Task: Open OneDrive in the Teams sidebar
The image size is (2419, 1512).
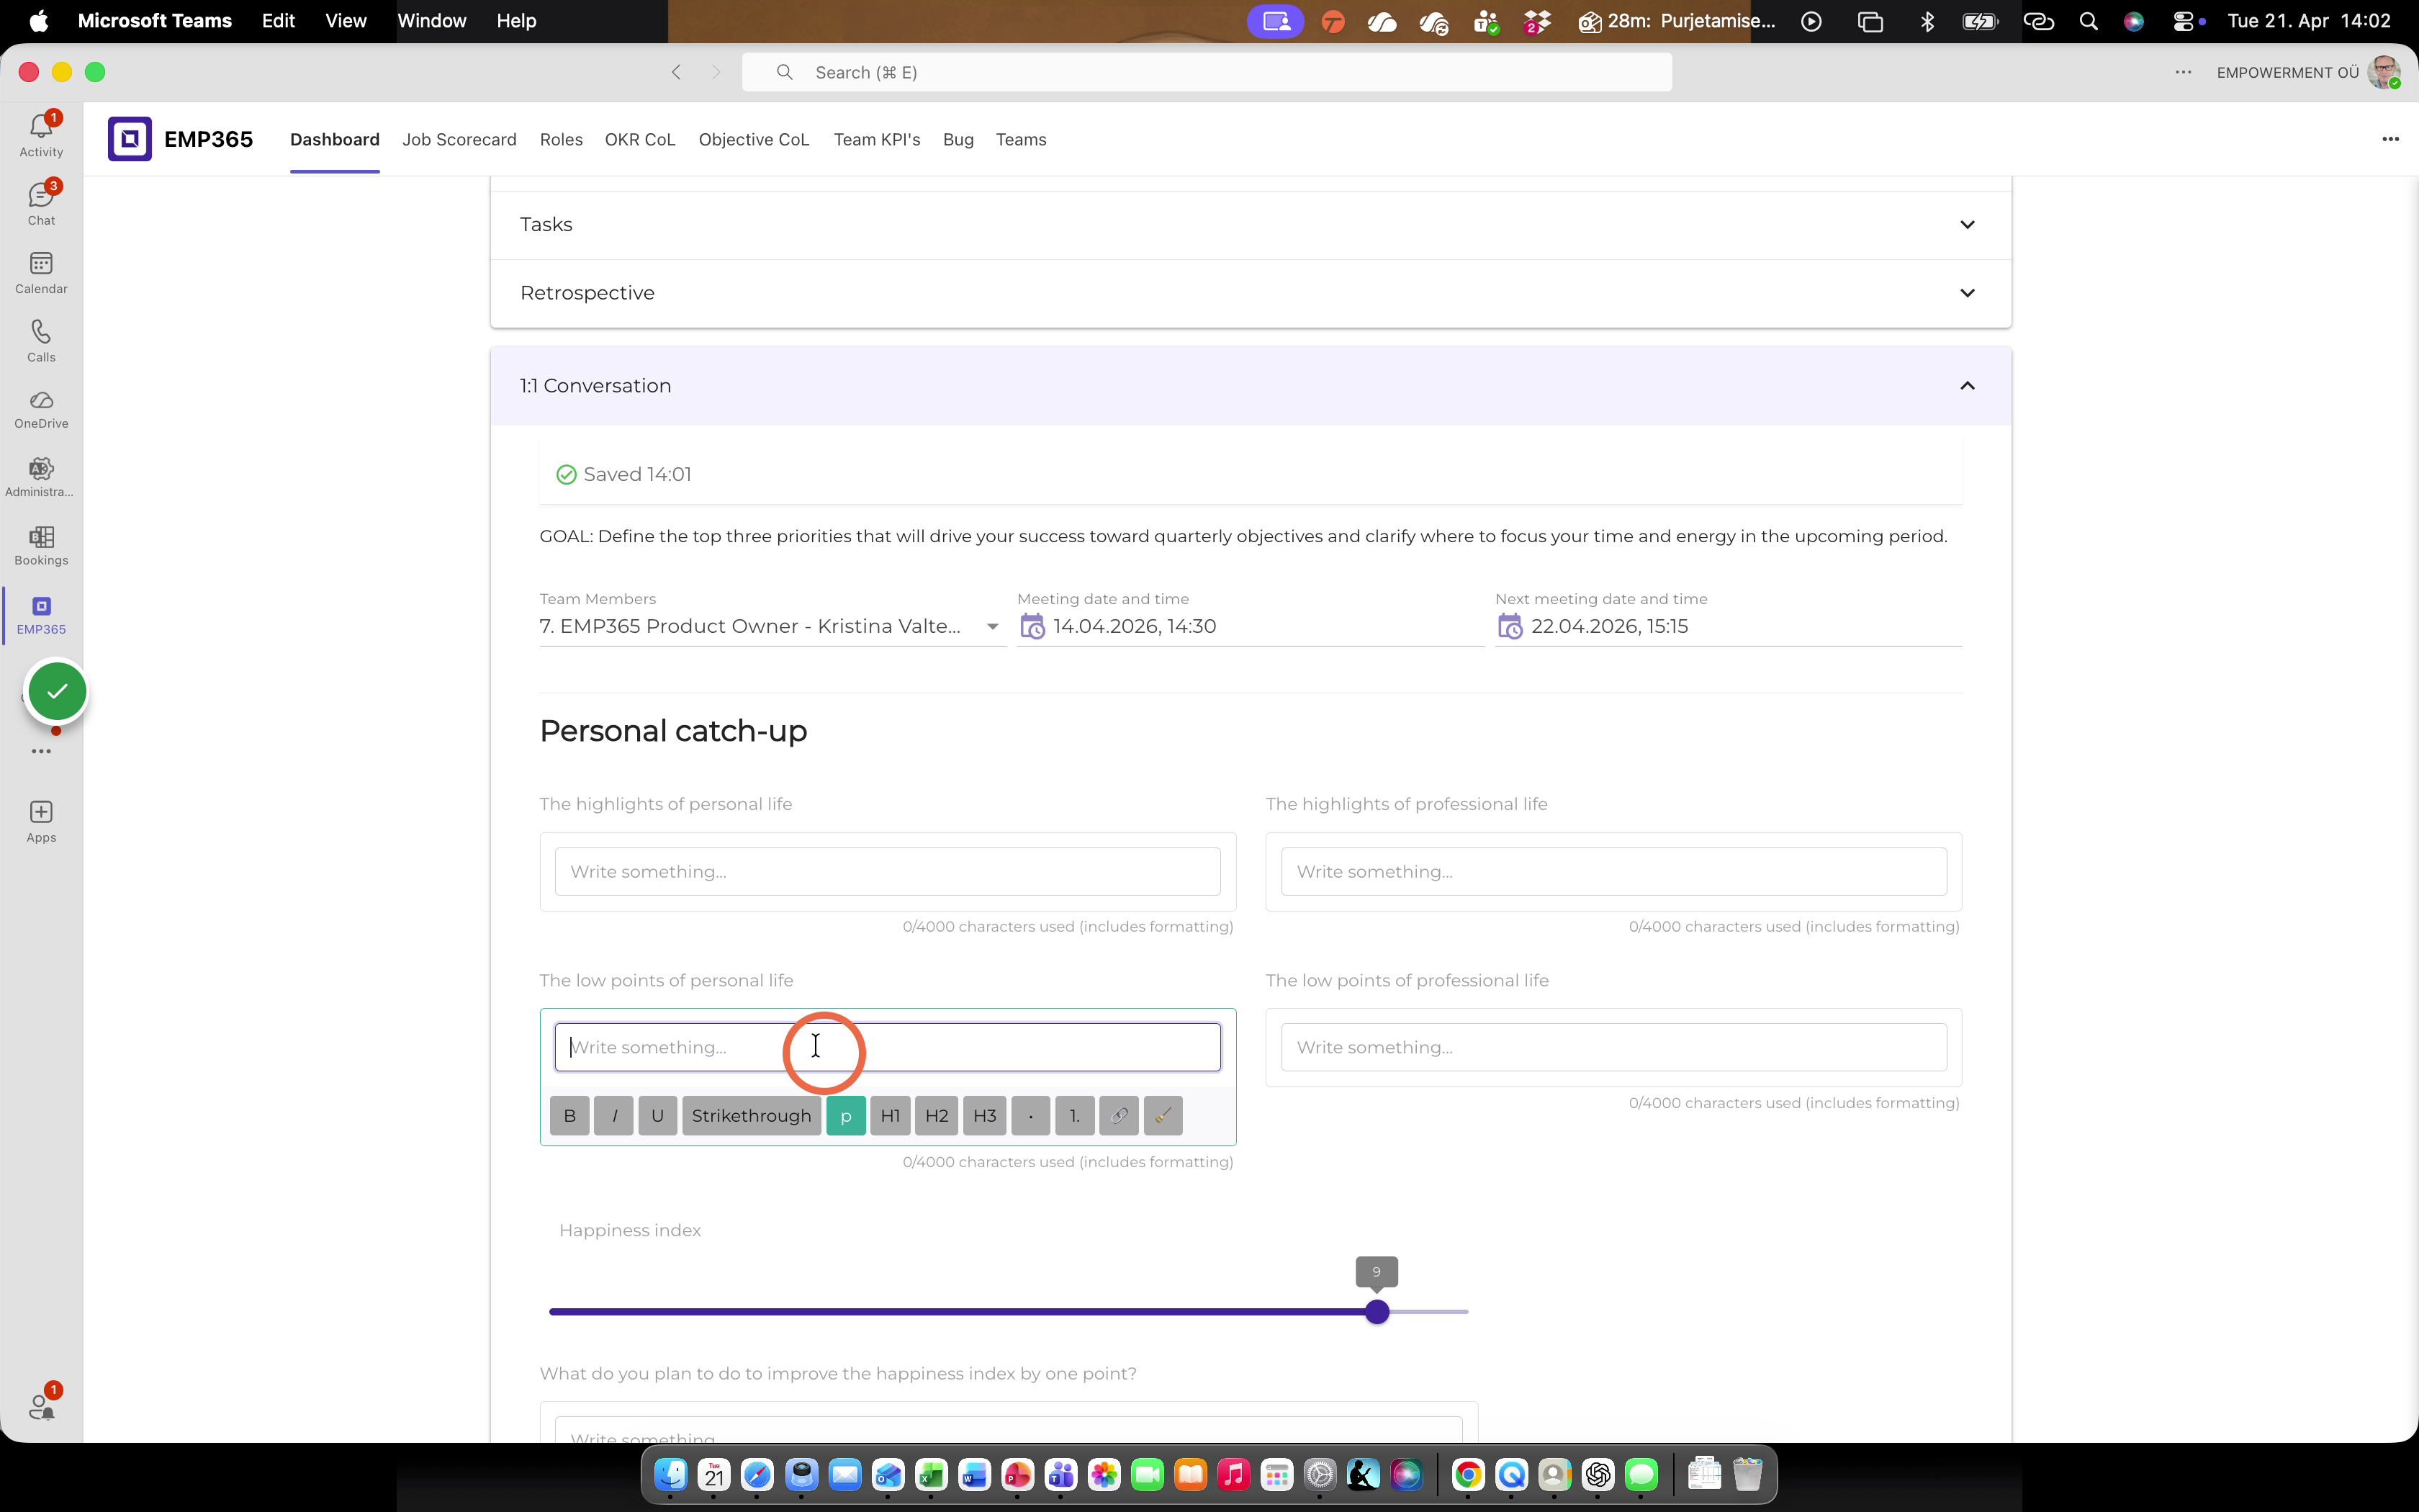Action: click(x=41, y=409)
